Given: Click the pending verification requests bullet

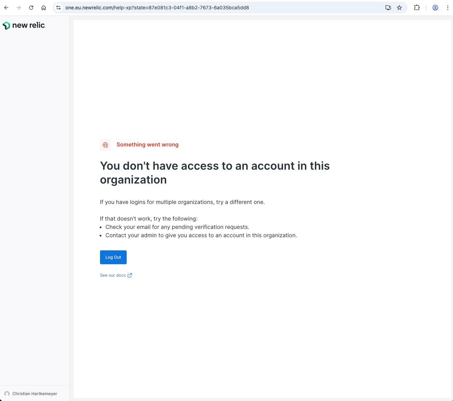Looking at the screenshot, I should pyautogui.click(x=177, y=227).
